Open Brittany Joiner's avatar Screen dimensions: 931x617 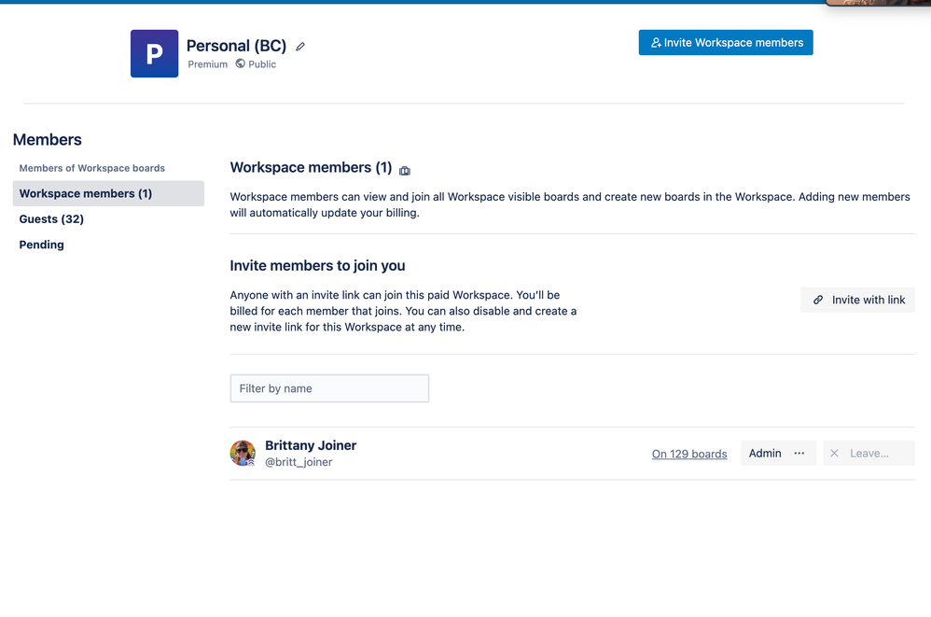click(x=243, y=453)
